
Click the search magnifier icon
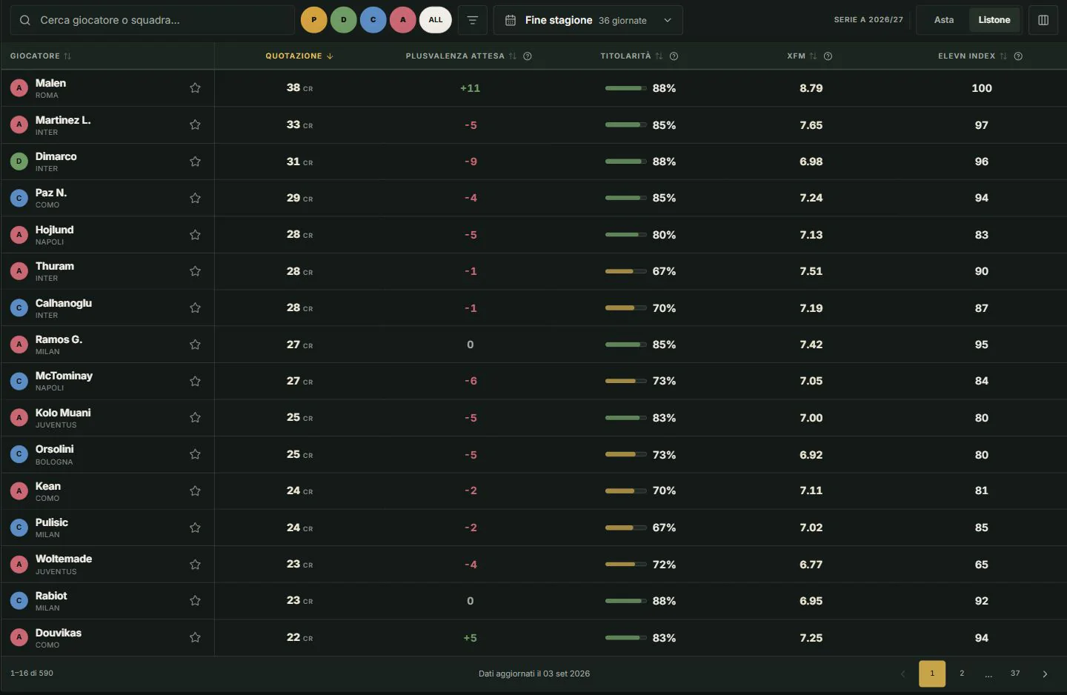pos(25,20)
